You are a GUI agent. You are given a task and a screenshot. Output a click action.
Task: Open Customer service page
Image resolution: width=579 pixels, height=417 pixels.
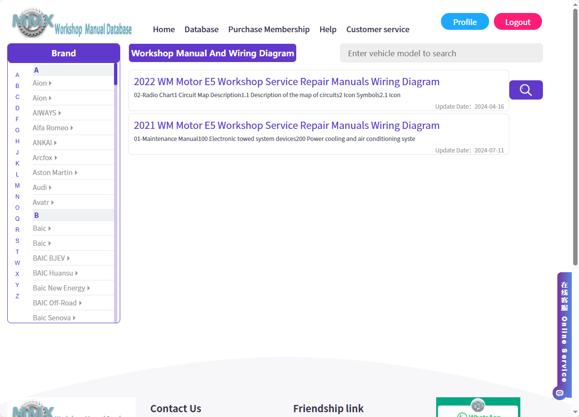[378, 29]
